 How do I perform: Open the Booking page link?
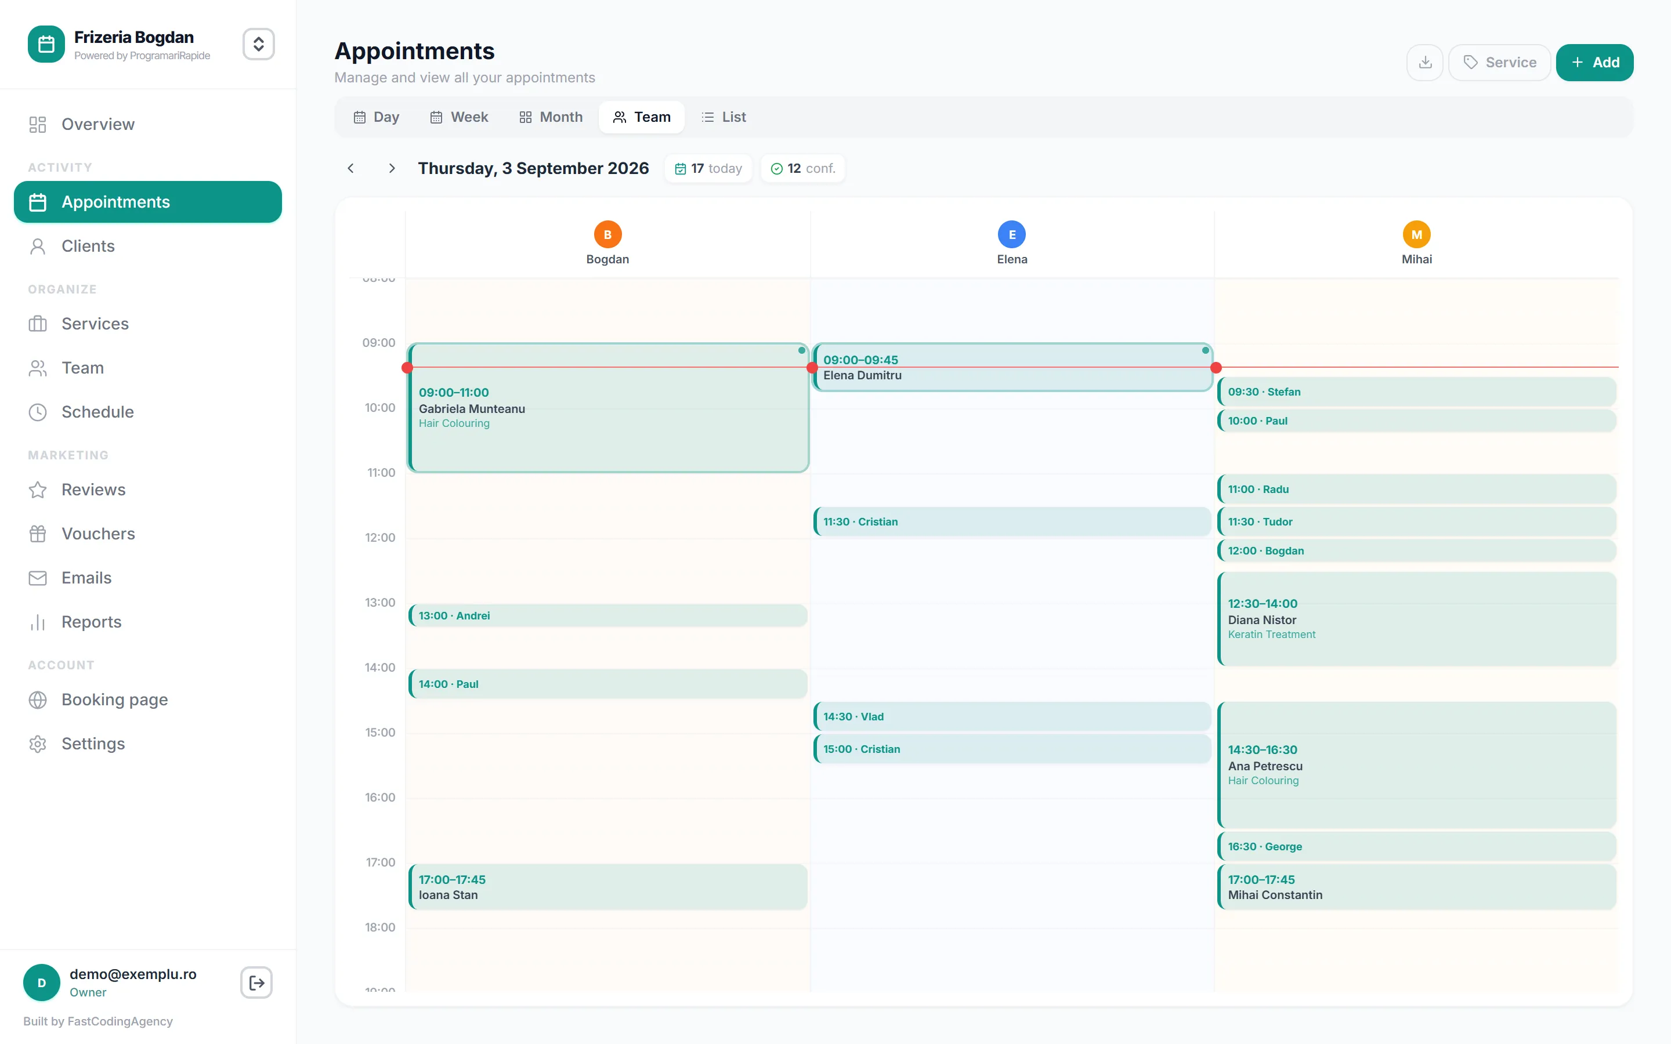tap(148, 699)
